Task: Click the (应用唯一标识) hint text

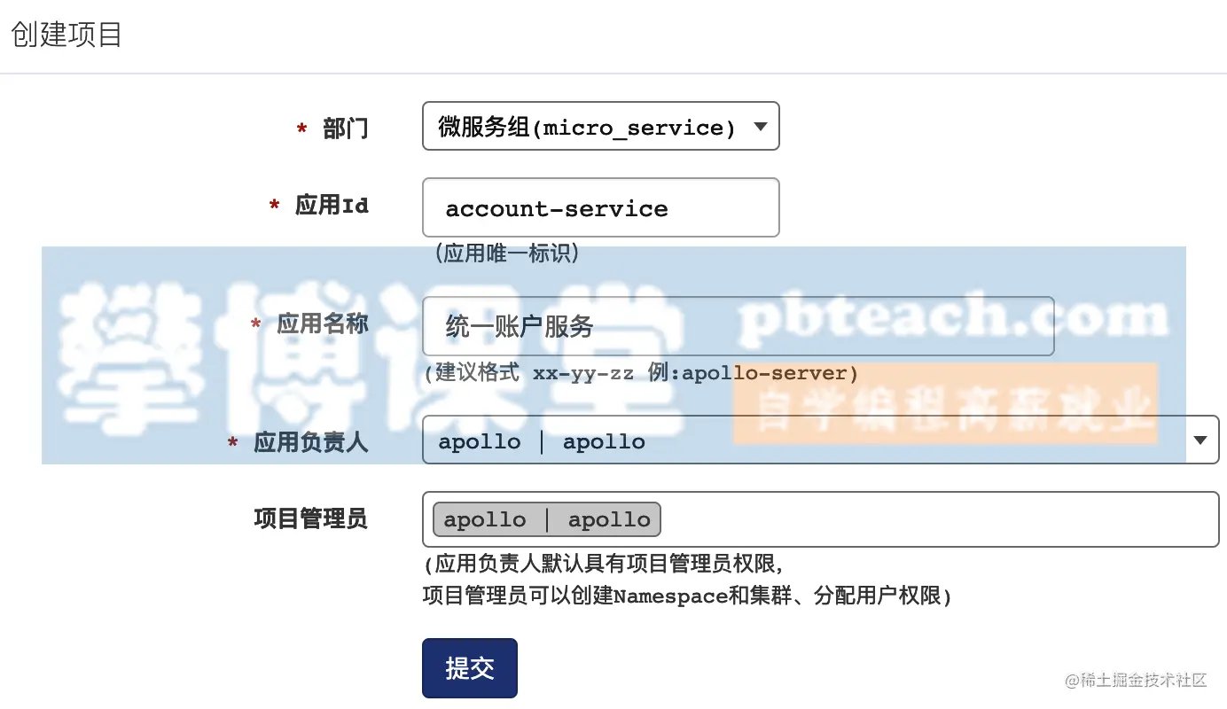Action: (506, 253)
